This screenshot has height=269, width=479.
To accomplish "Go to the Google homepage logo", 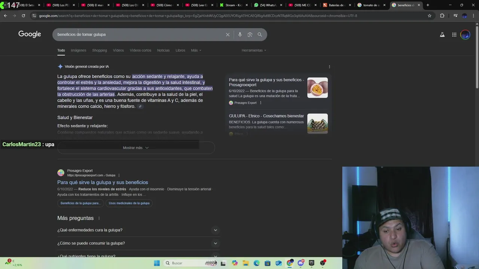I will pyautogui.click(x=30, y=34).
